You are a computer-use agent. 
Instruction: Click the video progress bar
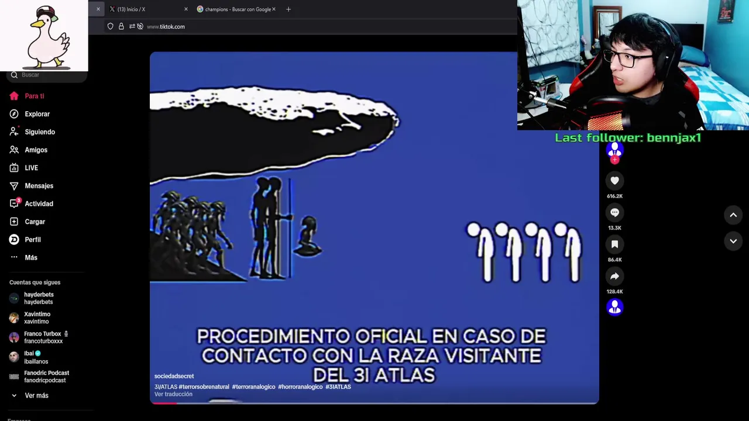pos(374,402)
